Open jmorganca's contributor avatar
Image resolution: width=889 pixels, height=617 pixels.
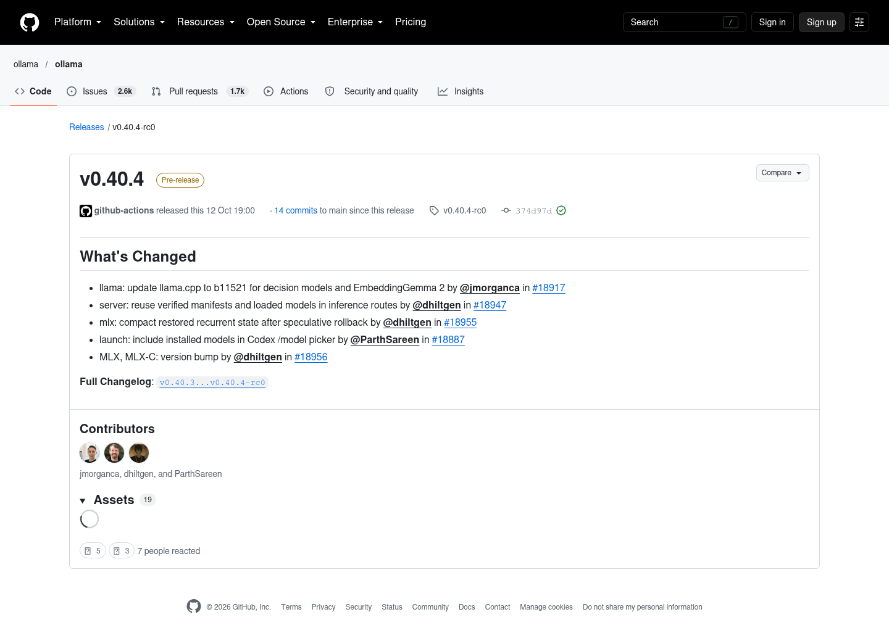(x=90, y=453)
